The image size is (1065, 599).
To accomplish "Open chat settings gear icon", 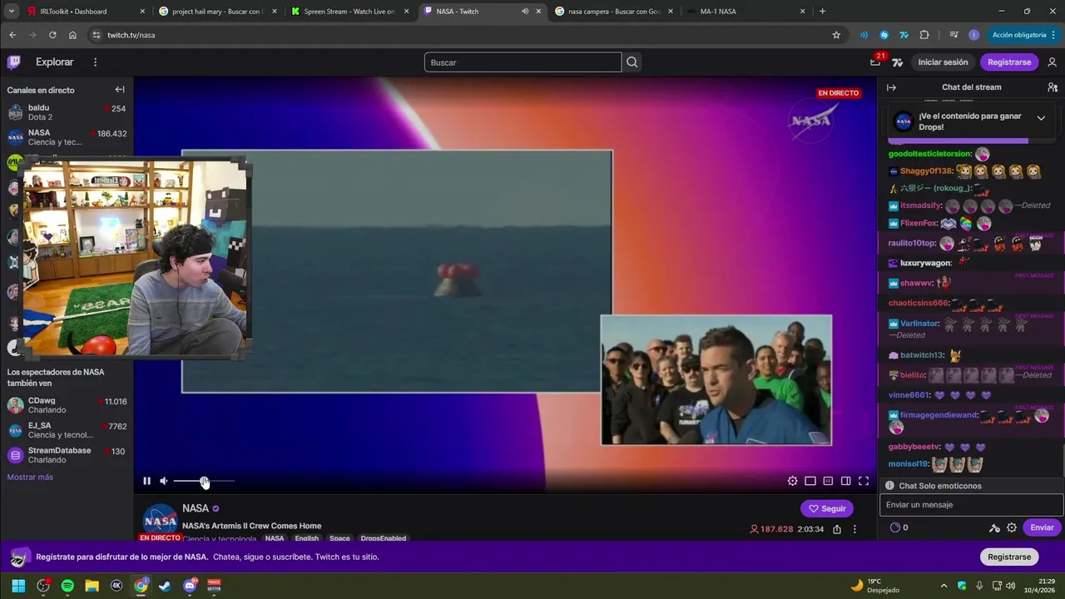I will click(1012, 527).
